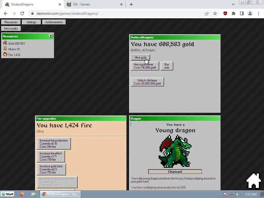
Task: Click the gold pile icon in Resources
Action: pyautogui.click(x=5, y=43)
